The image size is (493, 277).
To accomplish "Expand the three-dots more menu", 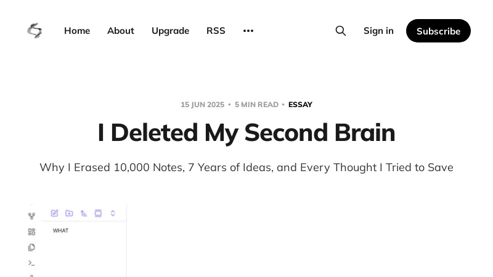I will coord(248,31).
